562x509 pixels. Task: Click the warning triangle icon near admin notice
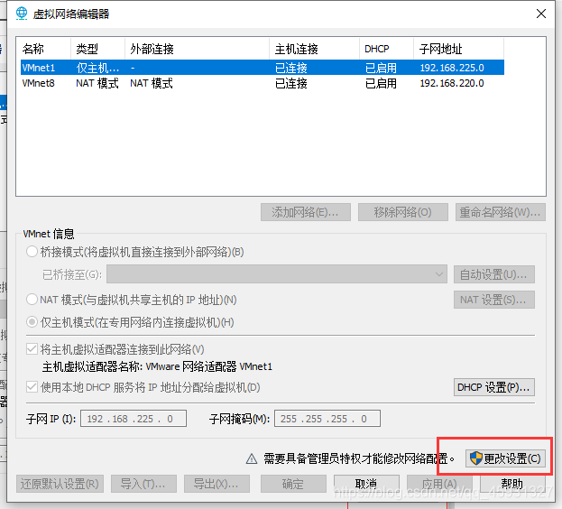point(252,458)
